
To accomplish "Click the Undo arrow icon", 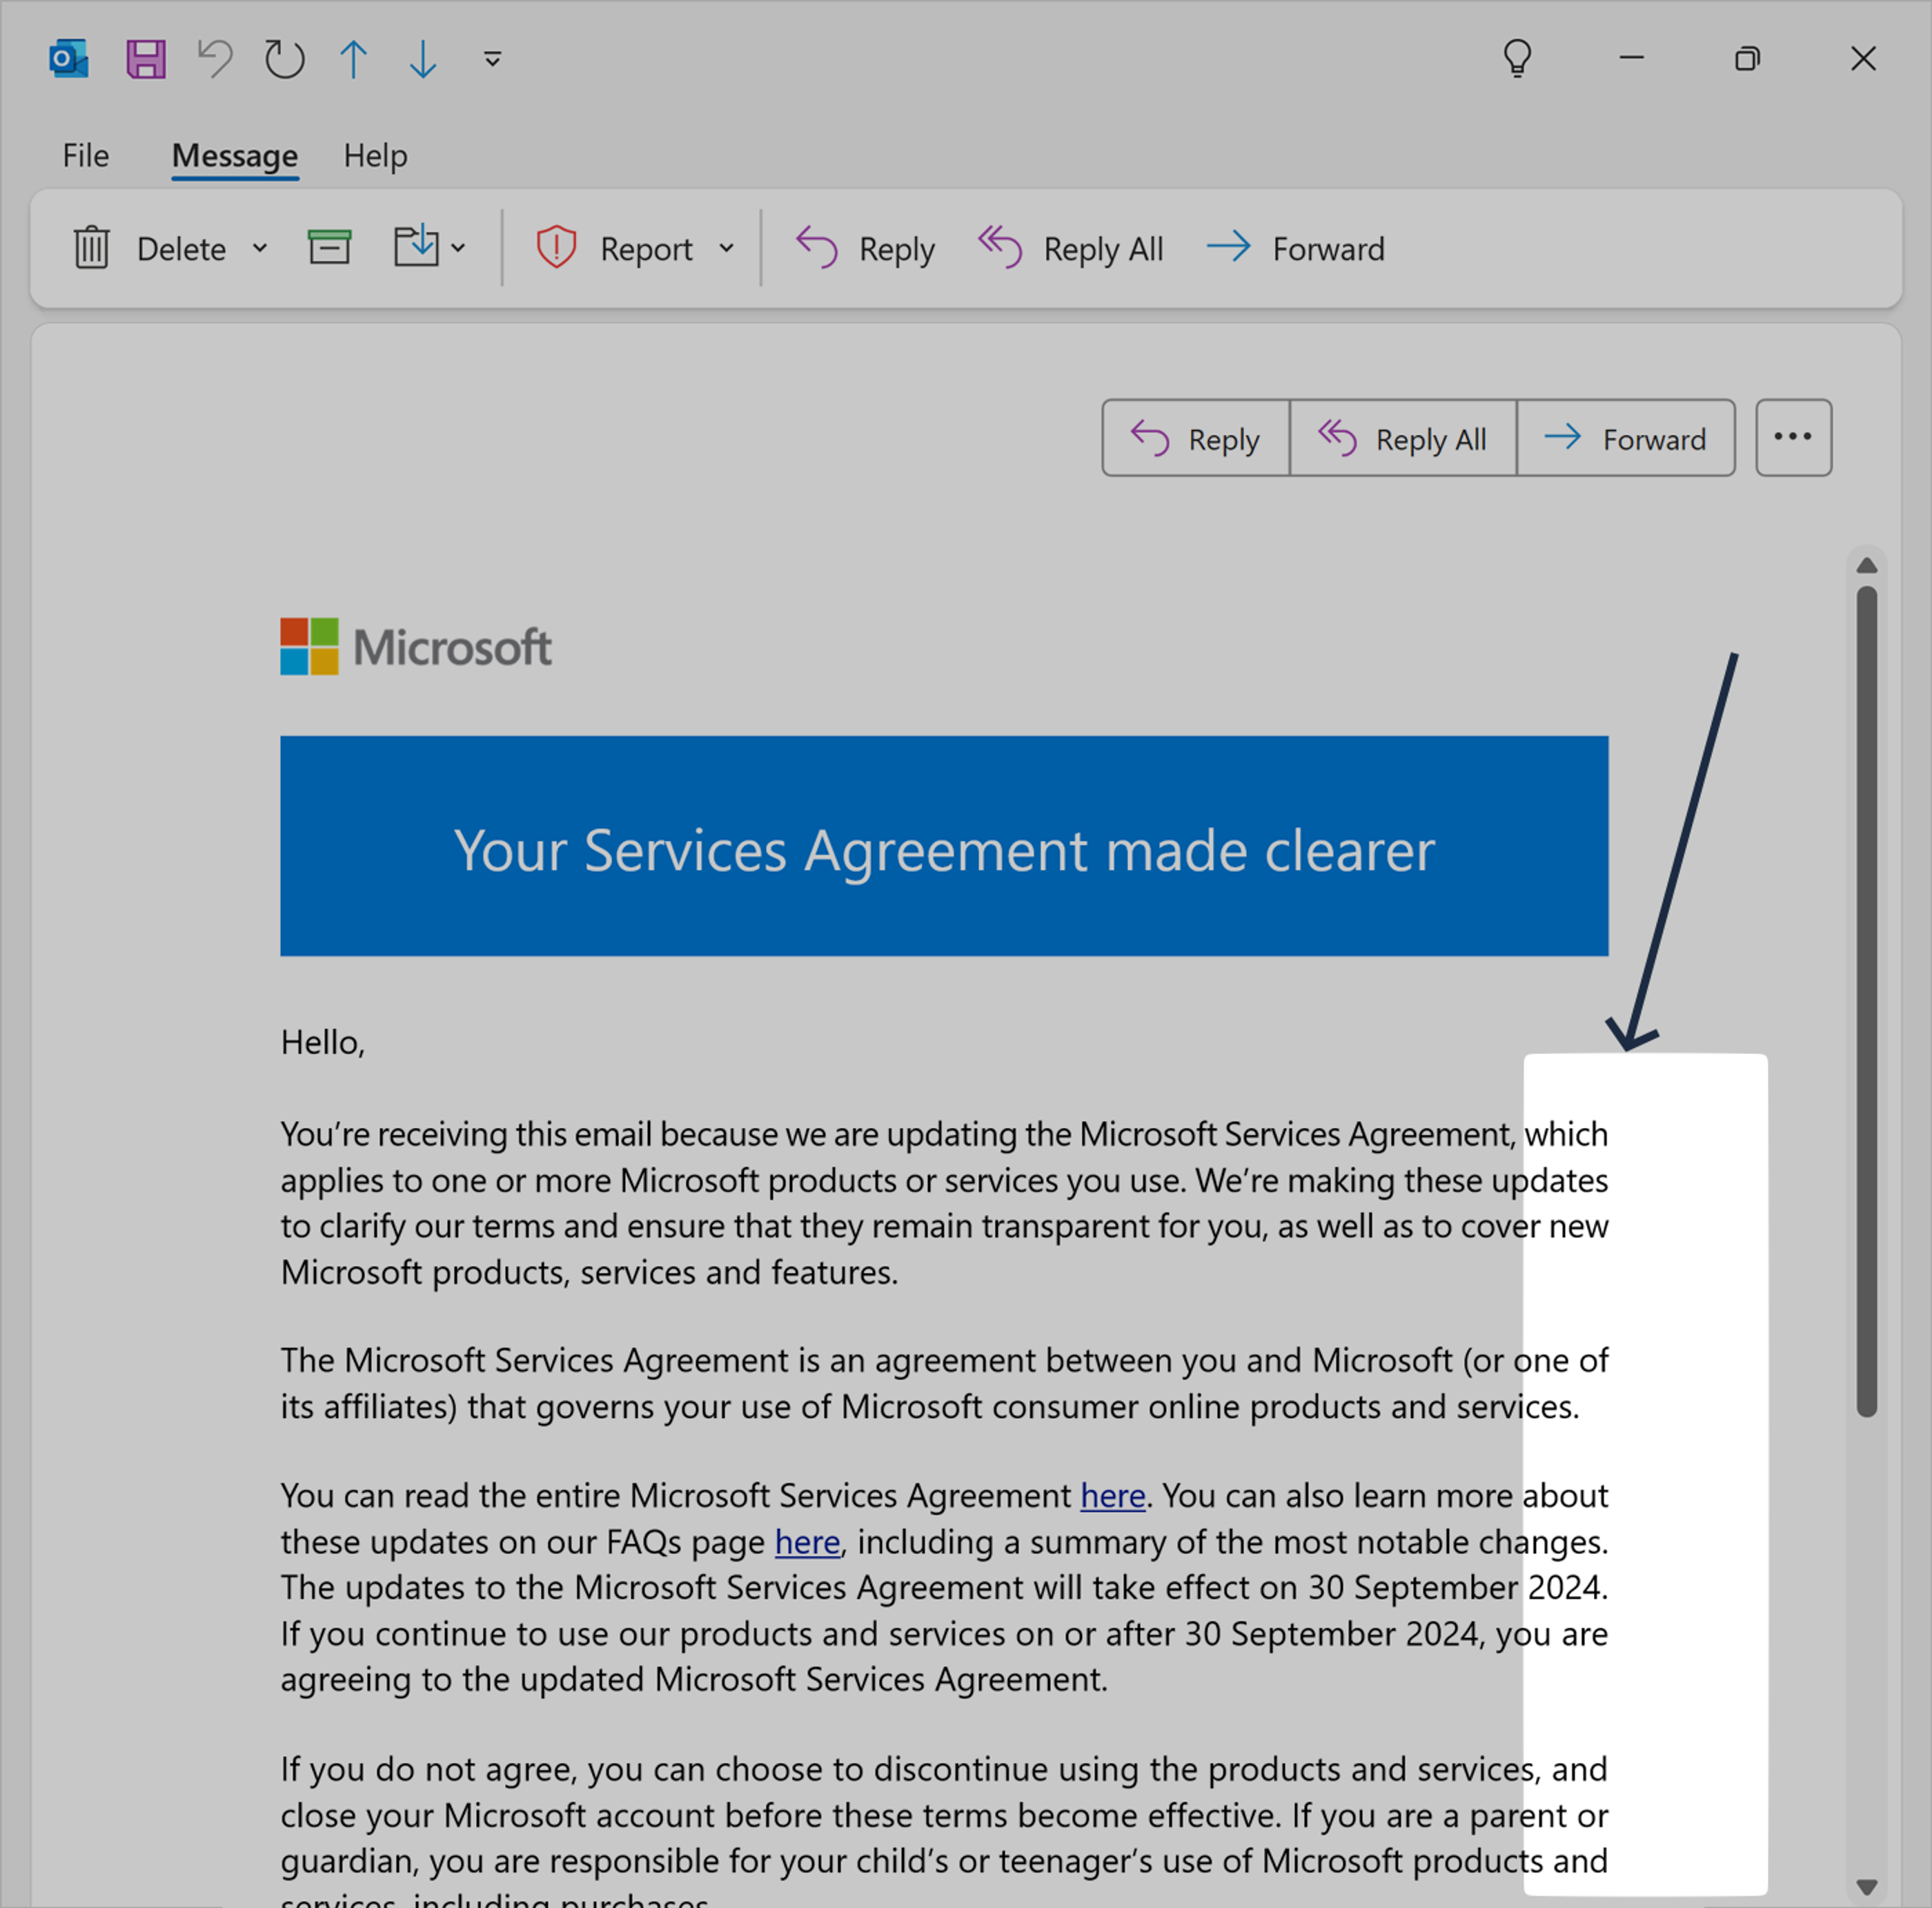I will point(215,59).
